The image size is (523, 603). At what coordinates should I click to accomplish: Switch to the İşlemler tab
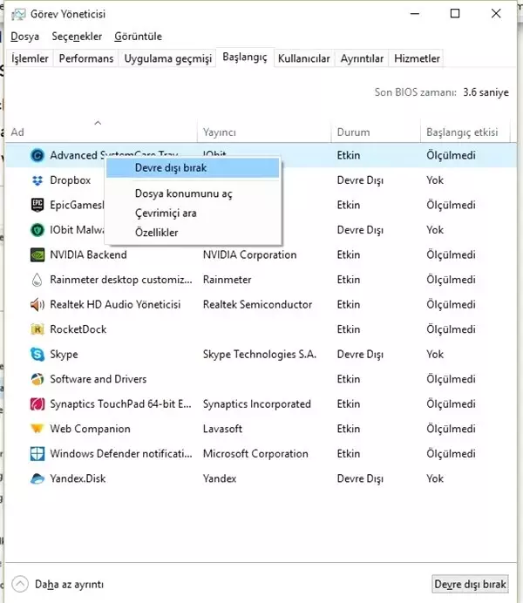30,58
